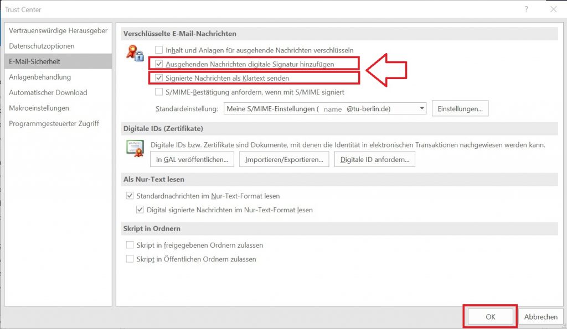Click 'Digitale ID anfordern...' button
The height and width of the screenshot is (329, 567).
pyautogui.click(x=375, y=159)
